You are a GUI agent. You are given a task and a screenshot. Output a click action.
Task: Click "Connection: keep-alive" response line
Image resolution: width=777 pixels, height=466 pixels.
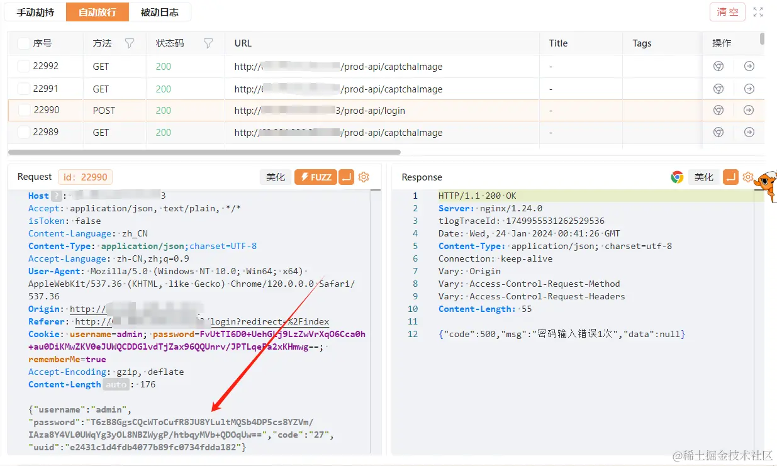point(495,258)
